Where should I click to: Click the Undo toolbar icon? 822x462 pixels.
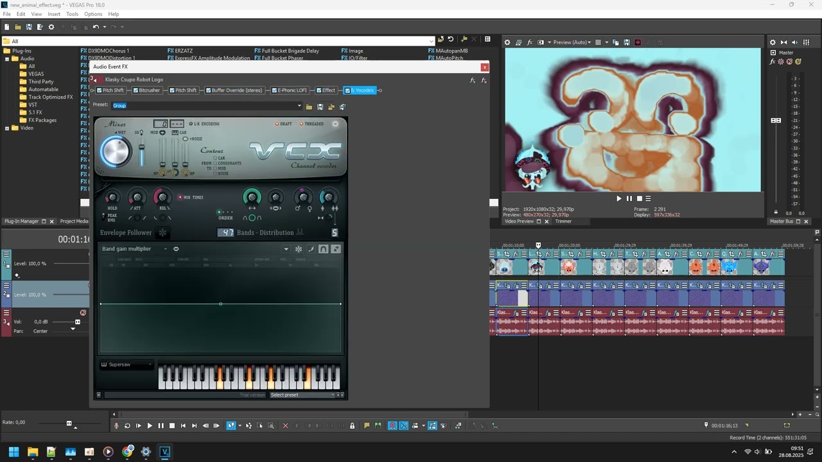(x=96, y=27)
